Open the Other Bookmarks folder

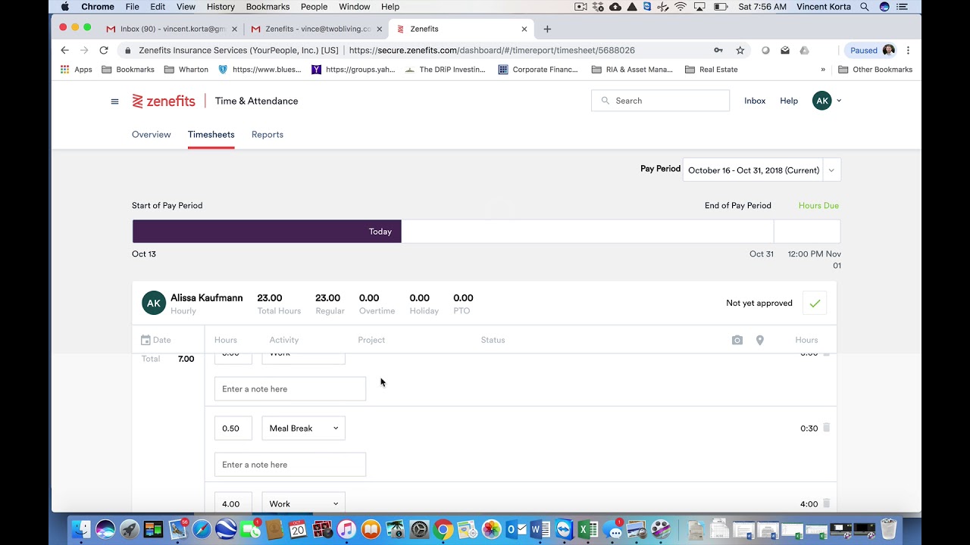[875, 70]
